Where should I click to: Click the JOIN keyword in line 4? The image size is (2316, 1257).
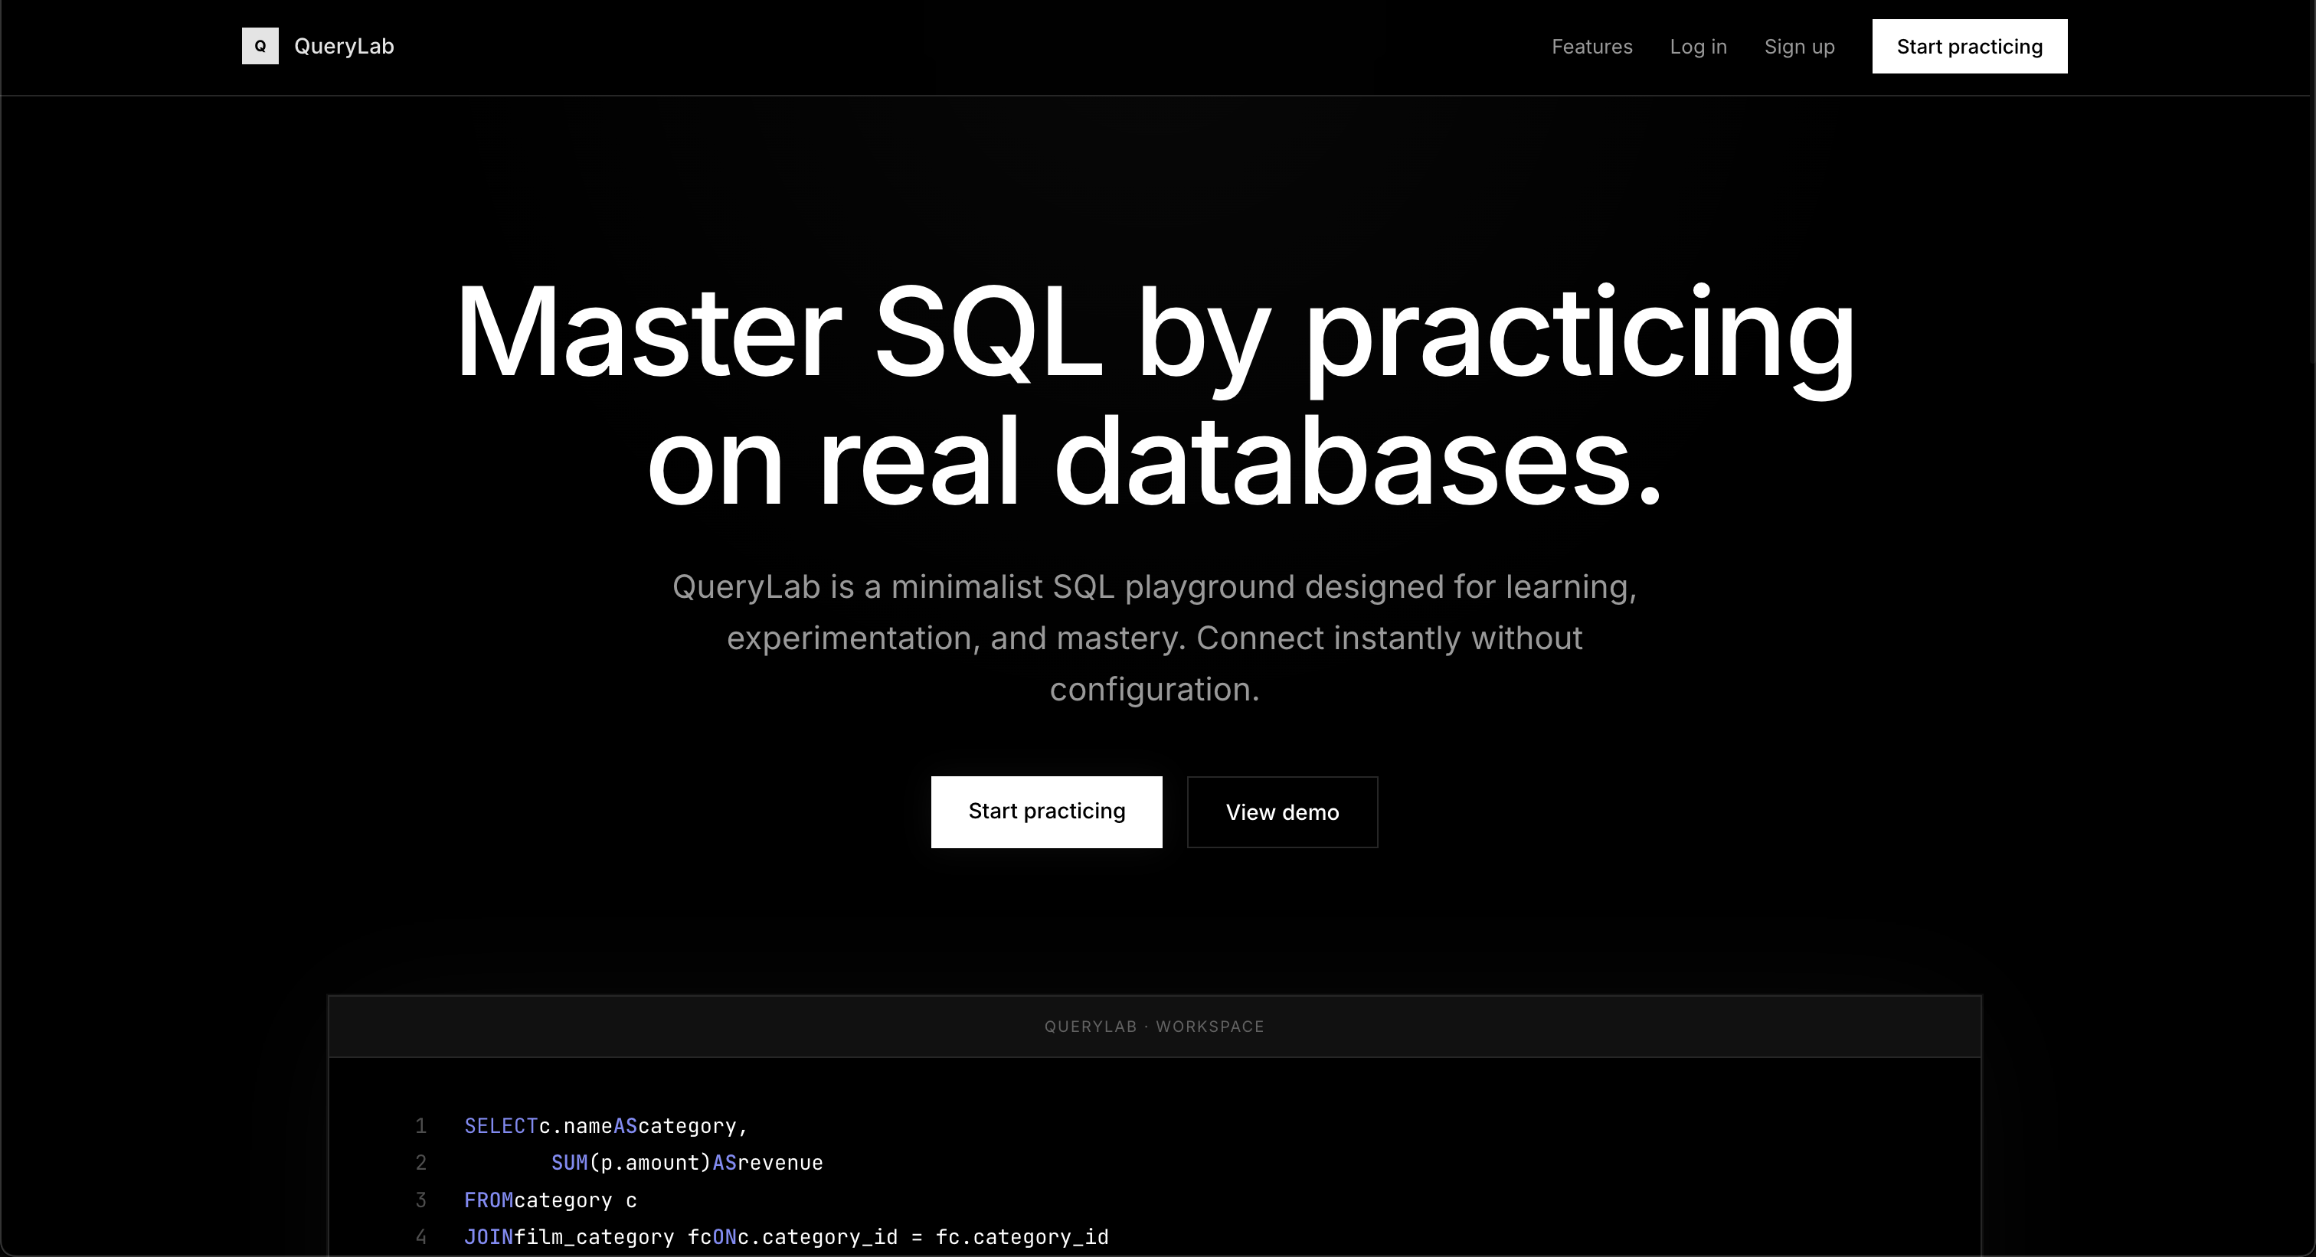coord(488,1237)
